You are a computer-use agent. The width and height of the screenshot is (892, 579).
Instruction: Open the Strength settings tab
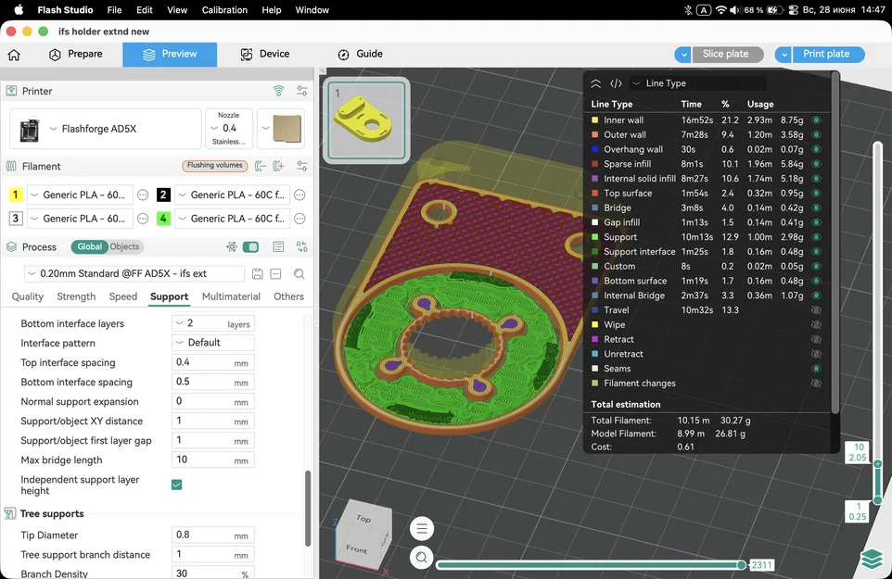tap(76, 296)
